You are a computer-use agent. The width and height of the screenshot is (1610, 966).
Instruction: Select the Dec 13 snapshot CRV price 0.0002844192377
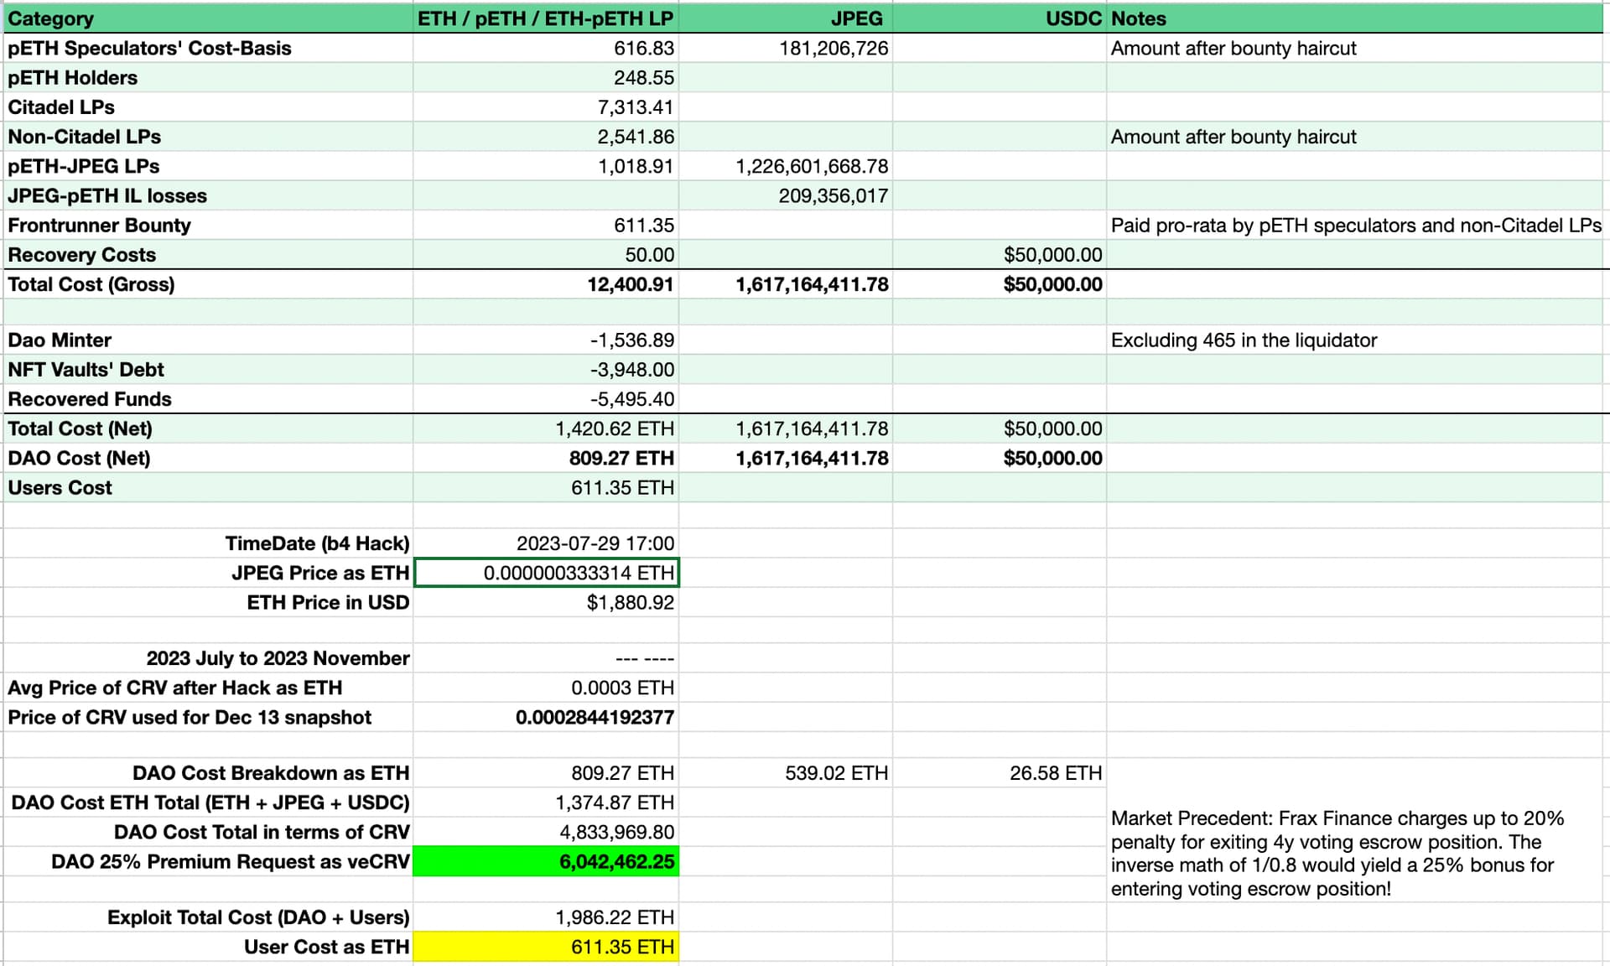546,718
